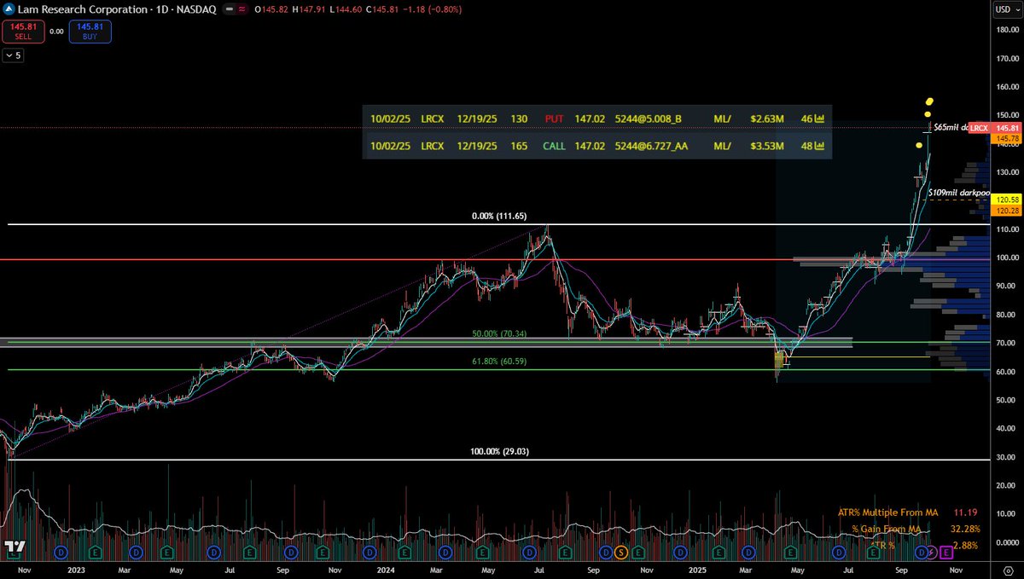Click the CALL label in options flow
Screen dimensions: 1024x579
coord(554,146)
